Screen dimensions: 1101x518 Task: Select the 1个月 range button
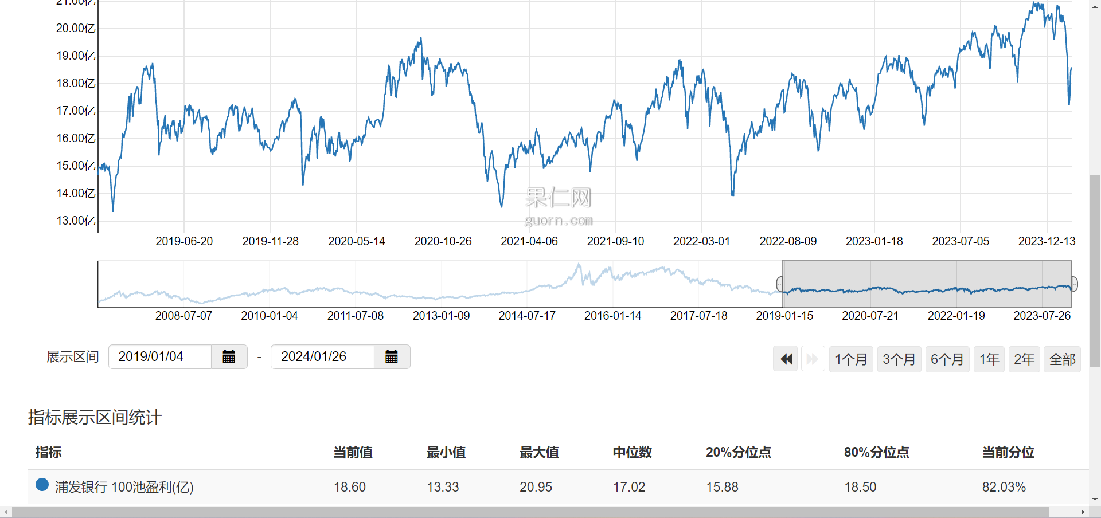(851, 359)
